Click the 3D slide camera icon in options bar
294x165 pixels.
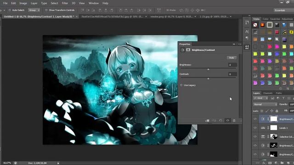(x=198, y=10)
